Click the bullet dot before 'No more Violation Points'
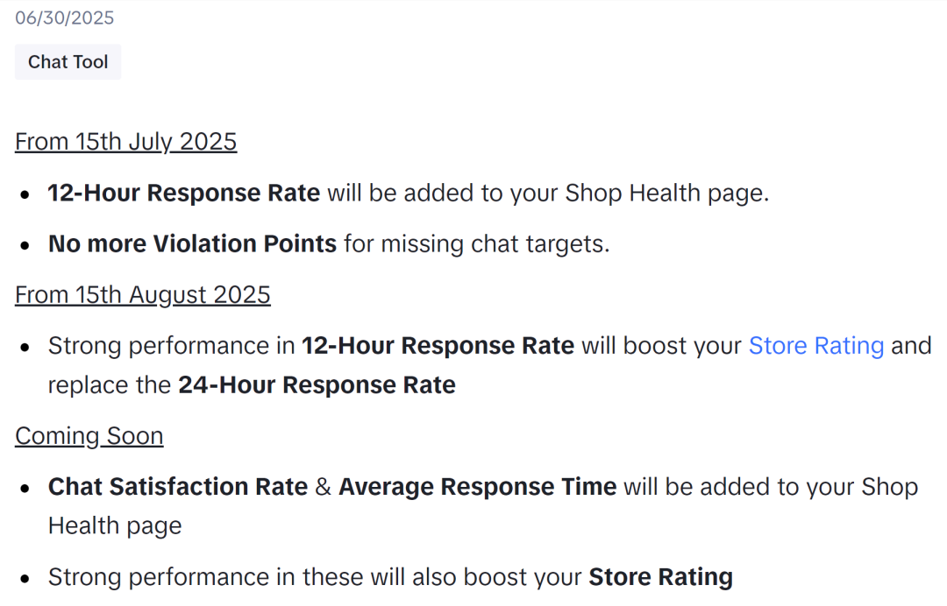947x606 pixels. (26, 244)
